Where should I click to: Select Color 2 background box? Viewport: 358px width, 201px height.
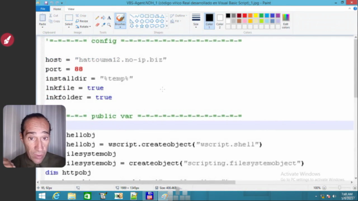220,21
